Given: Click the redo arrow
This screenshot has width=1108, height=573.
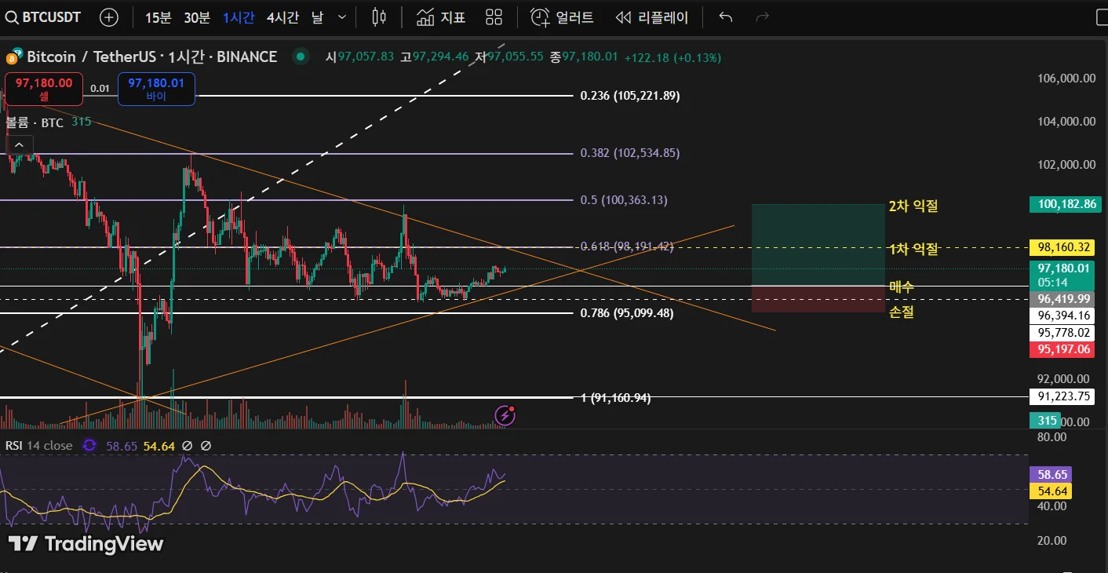Looking at the screenshot, I should [762, 16].
